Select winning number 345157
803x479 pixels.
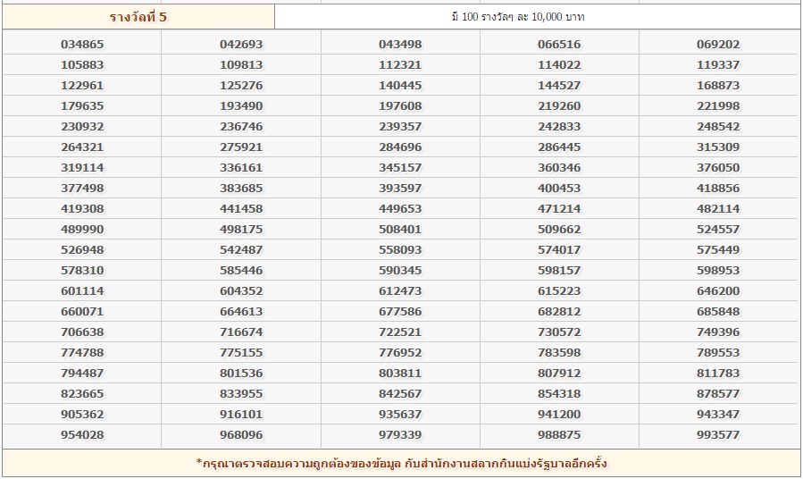pos(400,168)
